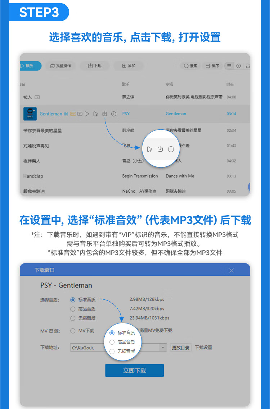Select the song 被人
The width and height of the screenshot is (270, 409).
click(x=27, y=97)
